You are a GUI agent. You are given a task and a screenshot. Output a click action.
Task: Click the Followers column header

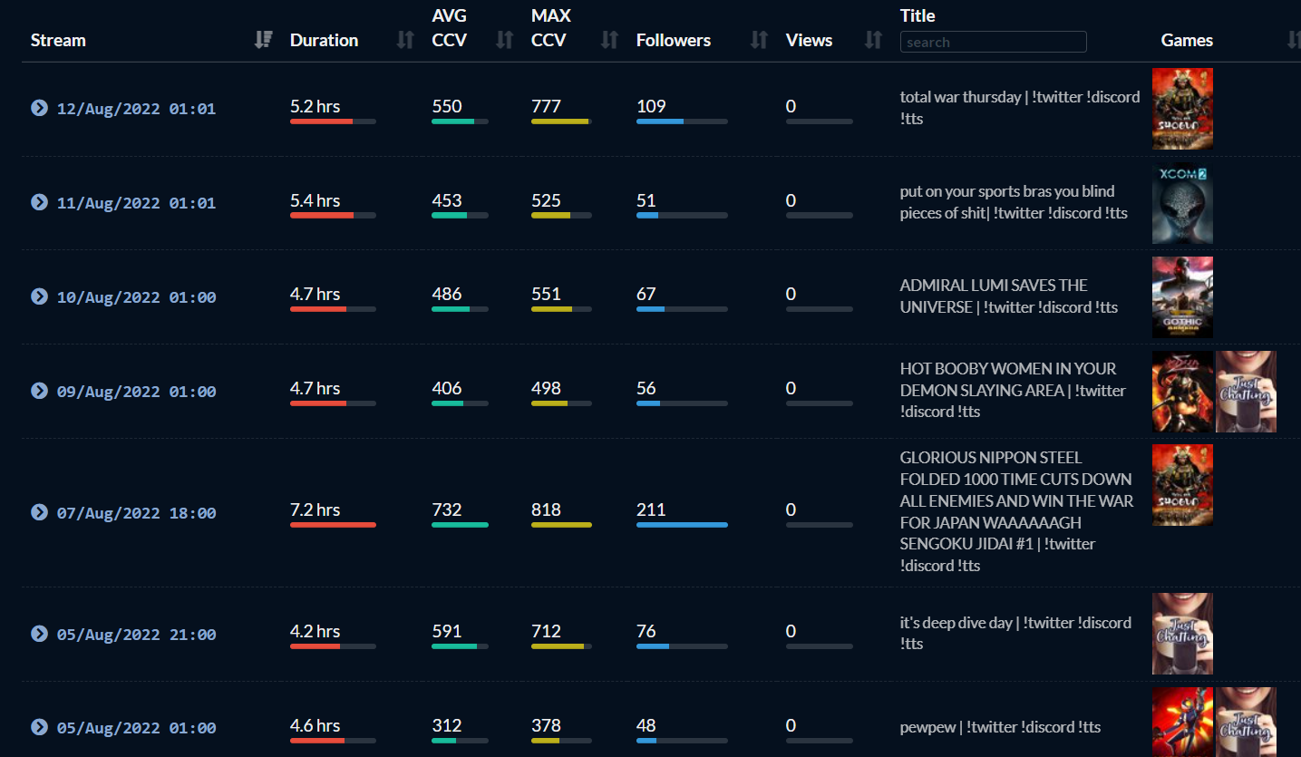click(674, 40)
